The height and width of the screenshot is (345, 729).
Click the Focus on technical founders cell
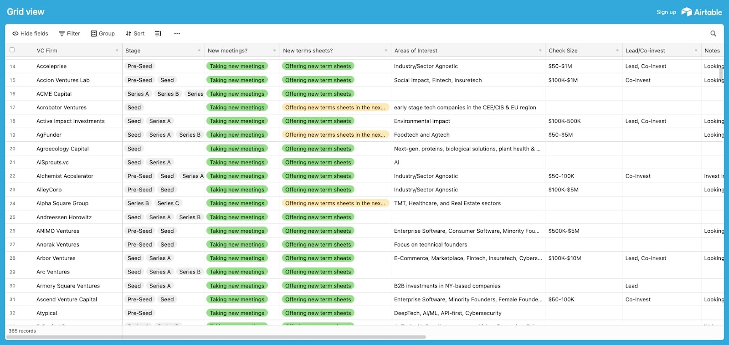(468, 245)
